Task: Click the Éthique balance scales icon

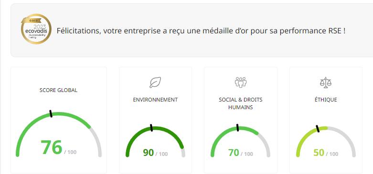Action: (x=326, y=82)
